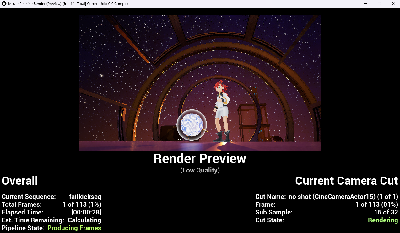
Task: Click the sub sample value '16 of 32'
Action: [386, 212]
